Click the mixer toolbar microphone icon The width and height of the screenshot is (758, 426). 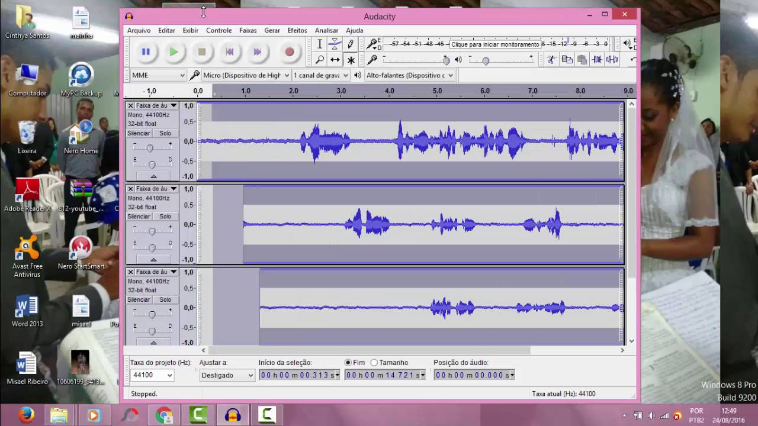(x=372, y=60)
